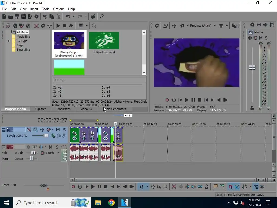Open Event Pan/Crop on first green clip
This screenshot has height=208, width=277.
[x=74, y=134]
